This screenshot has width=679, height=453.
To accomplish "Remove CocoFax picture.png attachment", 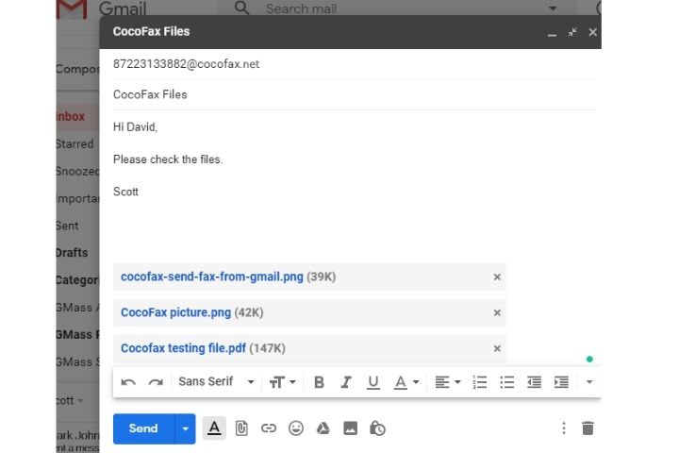I will [x=497, y=312].
